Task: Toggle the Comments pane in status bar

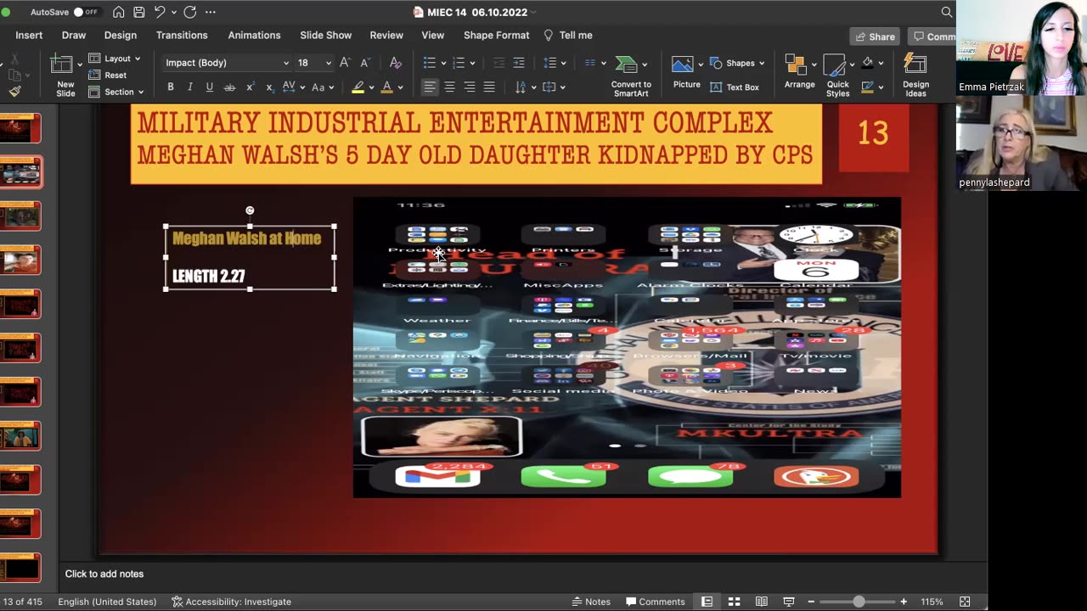Action: (655, 602)
